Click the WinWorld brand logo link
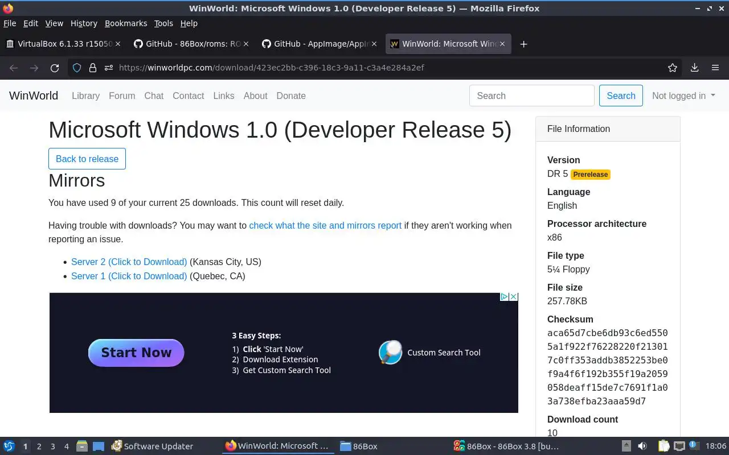Viewport: 729px width, 455px height. tap(34, 96)
